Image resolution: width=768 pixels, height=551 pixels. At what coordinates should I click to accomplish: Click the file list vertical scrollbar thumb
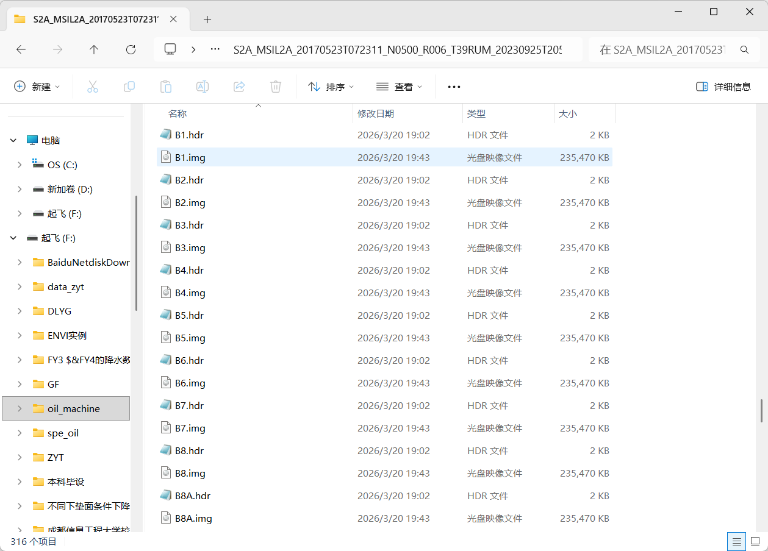pyautogui.click(x=761, y=411)
